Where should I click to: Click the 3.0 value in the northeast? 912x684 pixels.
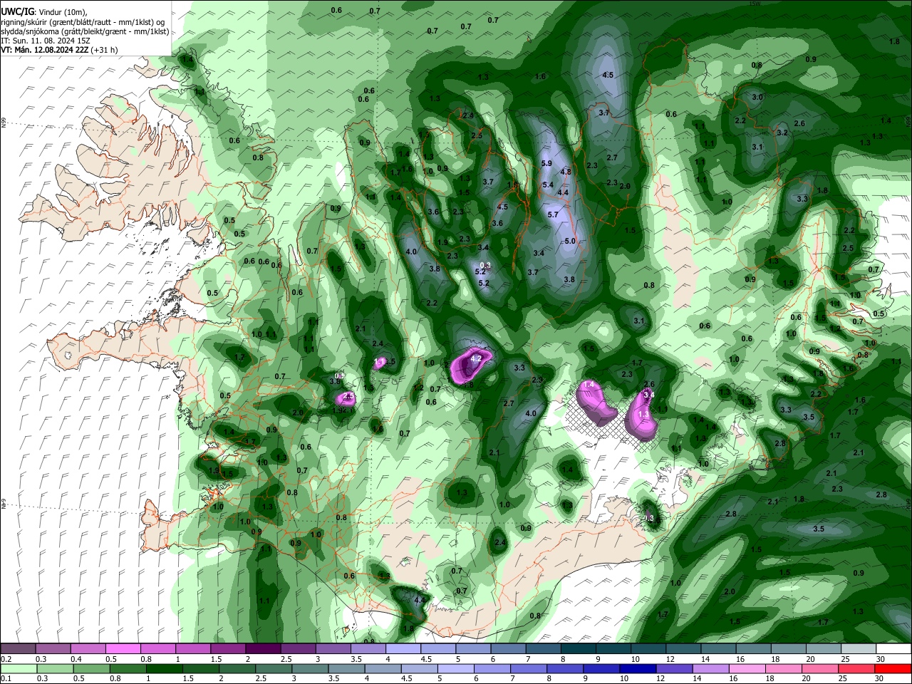[x=757, y=97]
